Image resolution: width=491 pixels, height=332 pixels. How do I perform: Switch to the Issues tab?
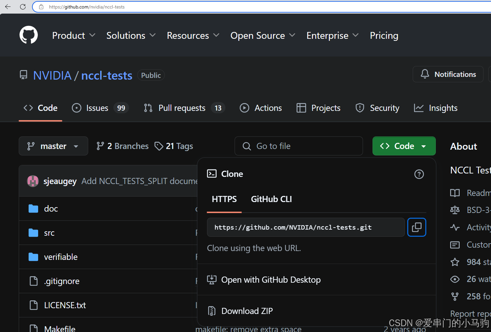tap(100, 108)
